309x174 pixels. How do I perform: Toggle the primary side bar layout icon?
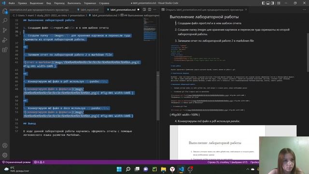(x=264, y=3)
